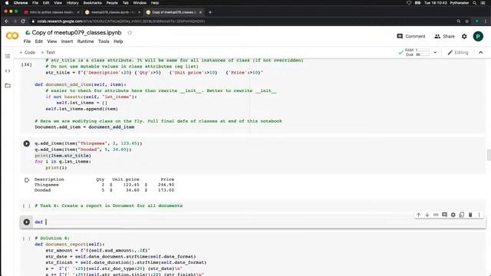Screen dimensions: 491x276
Task: Open the Editing mode dropdown
Action: tap(458, 53)
